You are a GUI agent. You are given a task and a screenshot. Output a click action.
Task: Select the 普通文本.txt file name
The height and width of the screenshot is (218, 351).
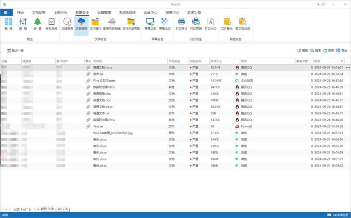coord(101,113)
